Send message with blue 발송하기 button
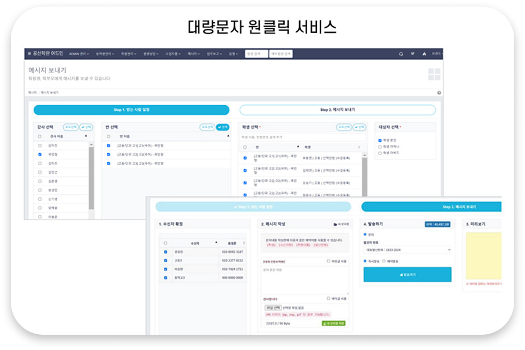 (x=407, y=275)
